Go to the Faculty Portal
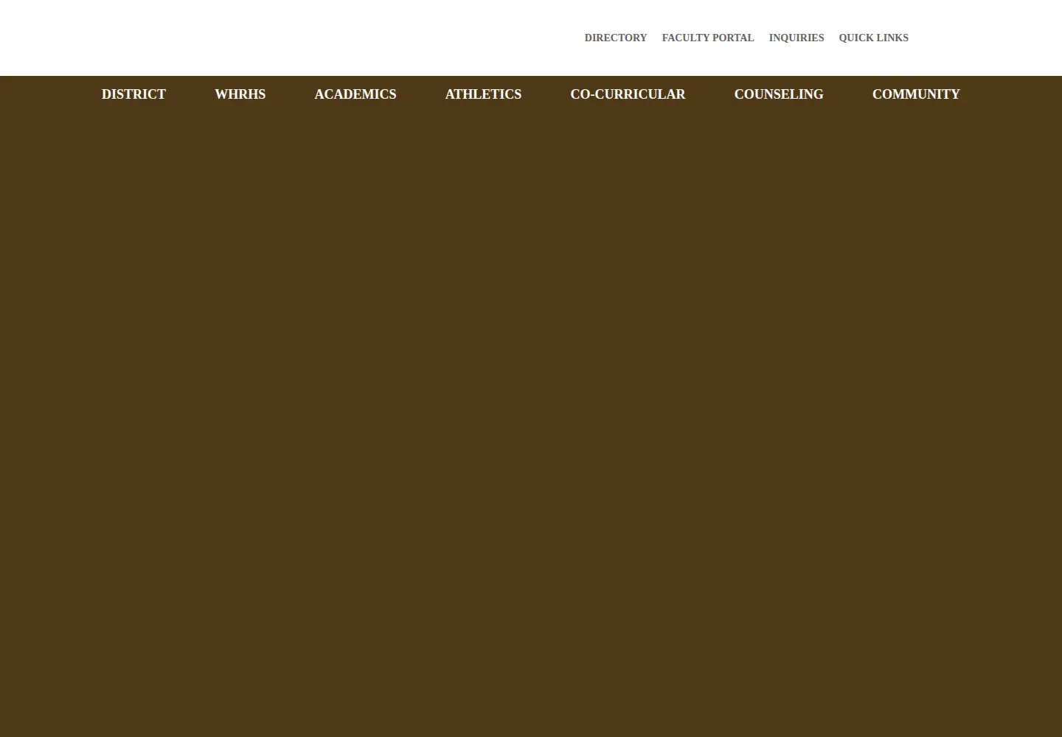Viewport: 1062px width, 737px height. tap(707, 38)
